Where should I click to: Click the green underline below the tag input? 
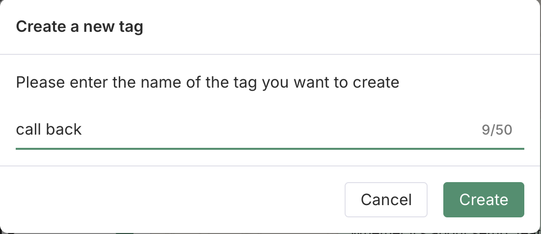(x=270, y=148)
